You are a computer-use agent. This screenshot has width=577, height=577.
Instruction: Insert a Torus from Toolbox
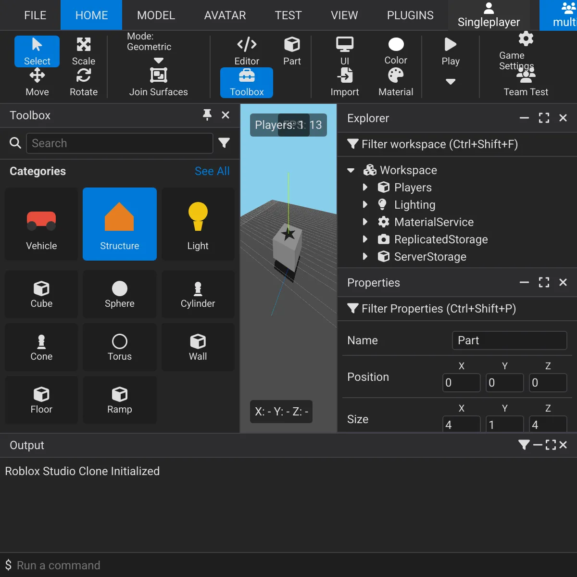coord(120,347)
